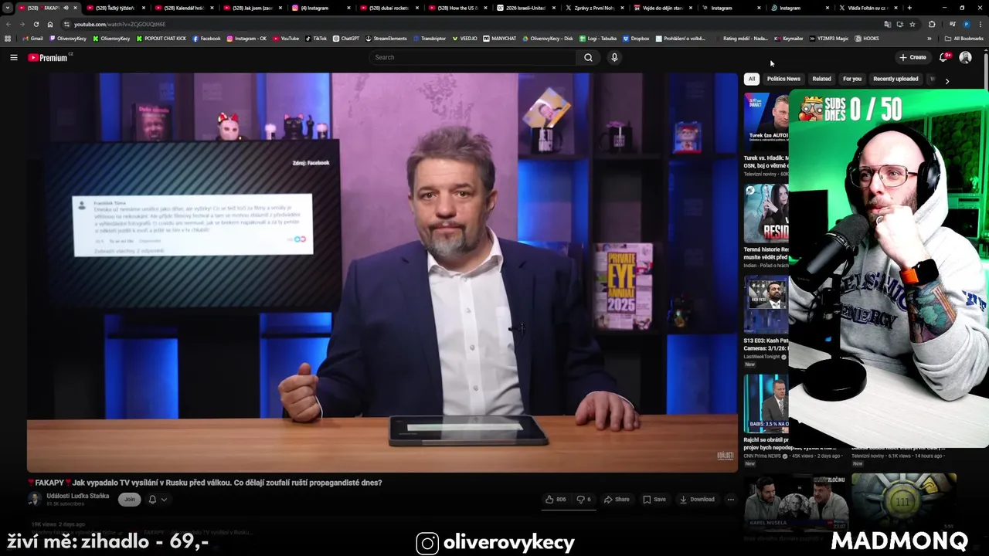Open the POPOUT CHAT KICK bookmark
989x556 pixels.
click(161, 39)
